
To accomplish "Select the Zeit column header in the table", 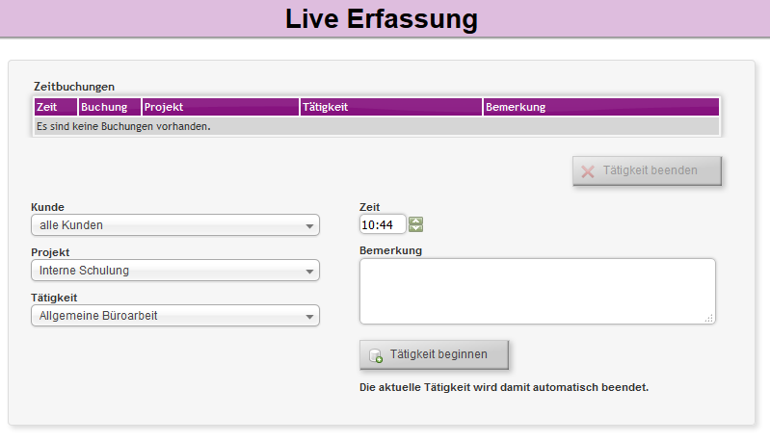I will 55,107.
